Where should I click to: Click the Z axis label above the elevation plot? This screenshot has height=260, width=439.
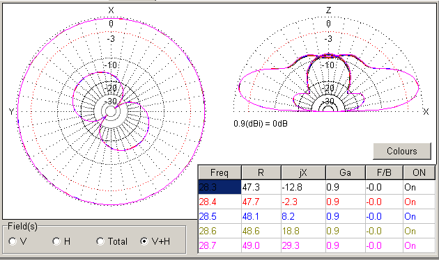click(x=328, y=10)
